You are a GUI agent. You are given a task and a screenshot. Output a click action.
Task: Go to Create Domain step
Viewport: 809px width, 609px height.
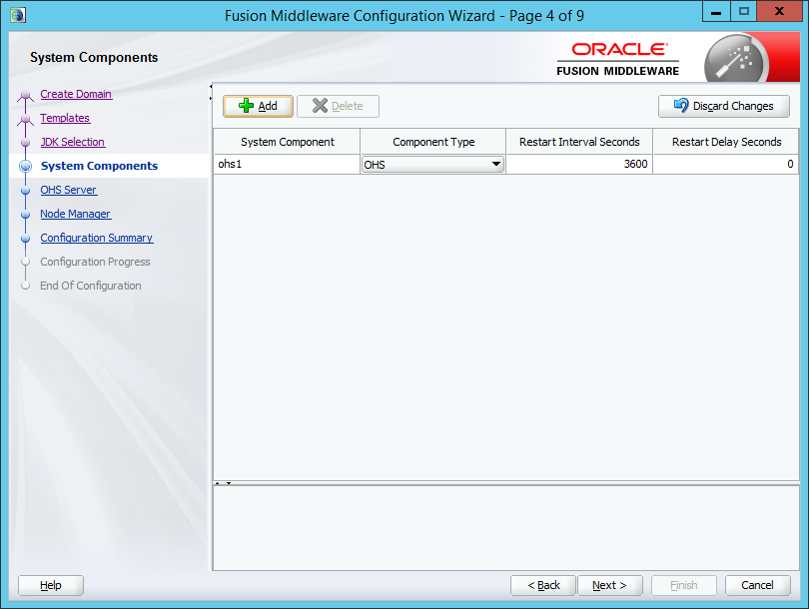point(76,94)
